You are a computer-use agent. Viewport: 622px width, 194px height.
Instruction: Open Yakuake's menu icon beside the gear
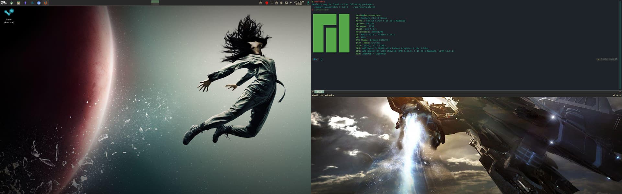coord(617,95)
